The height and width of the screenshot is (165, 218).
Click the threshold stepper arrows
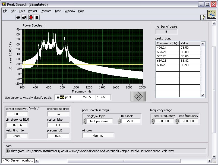coord(119,121)
